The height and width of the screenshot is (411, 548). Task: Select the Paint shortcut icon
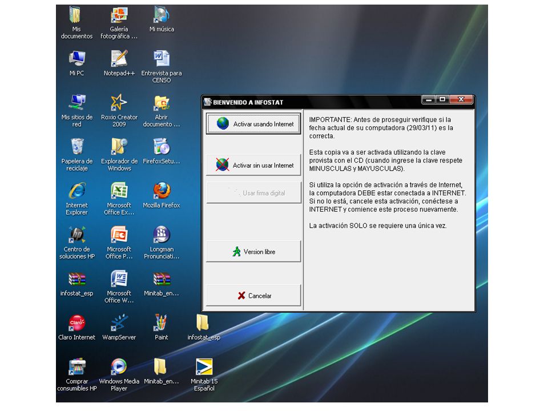click(x=161, y=328)
